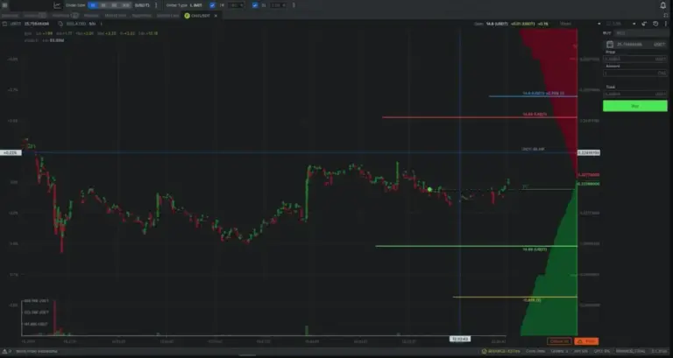Close the coin/USDT chart tab
Screen dimensions: 673x358
tap(216, 16)
